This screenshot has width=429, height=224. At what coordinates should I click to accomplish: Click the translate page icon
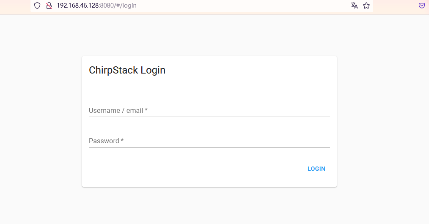[354, 5]
